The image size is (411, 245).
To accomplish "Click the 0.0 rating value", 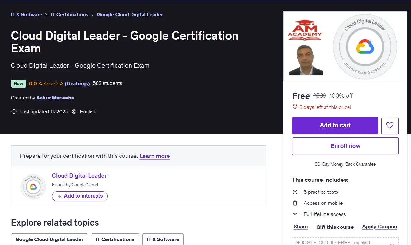I will pyautogui.click(x=33, y=84).
